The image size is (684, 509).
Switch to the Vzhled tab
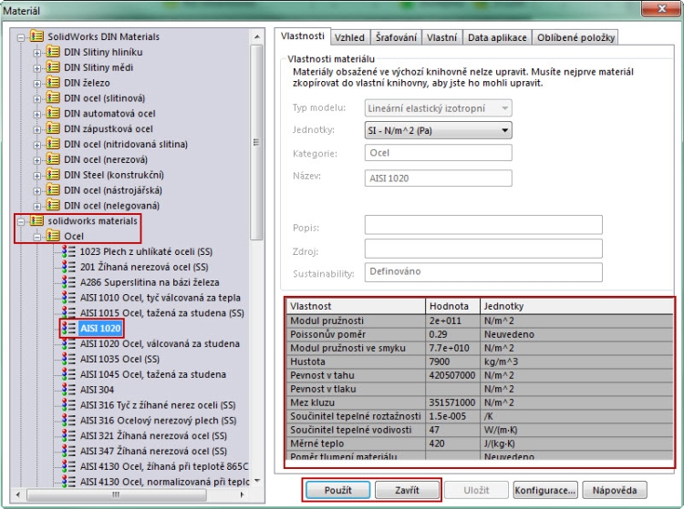tap(349, 37)
